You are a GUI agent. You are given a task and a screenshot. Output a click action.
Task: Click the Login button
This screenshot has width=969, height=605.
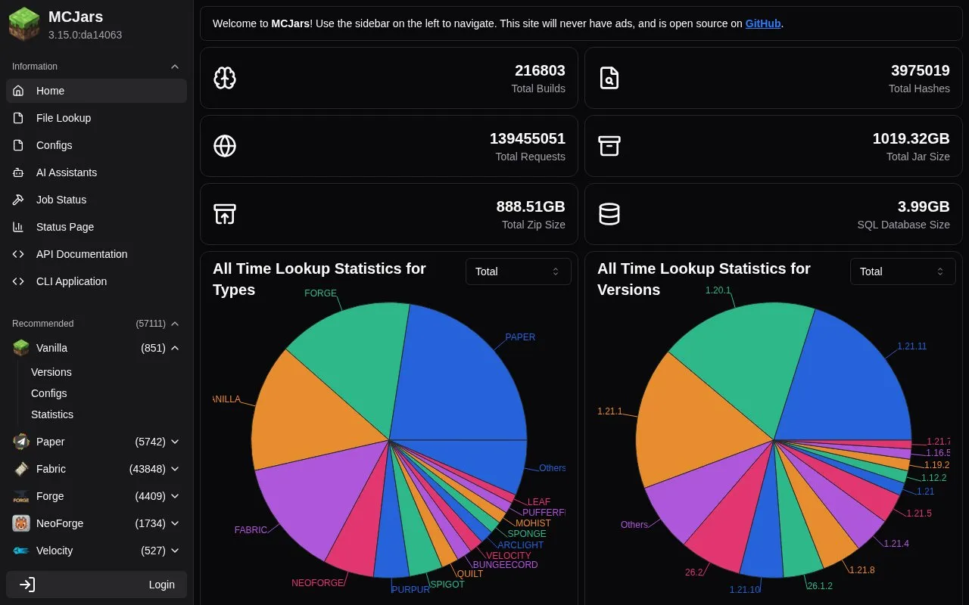pos(96,585)
